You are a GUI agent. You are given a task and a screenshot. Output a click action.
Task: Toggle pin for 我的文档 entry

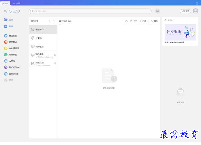click(55, 64)
